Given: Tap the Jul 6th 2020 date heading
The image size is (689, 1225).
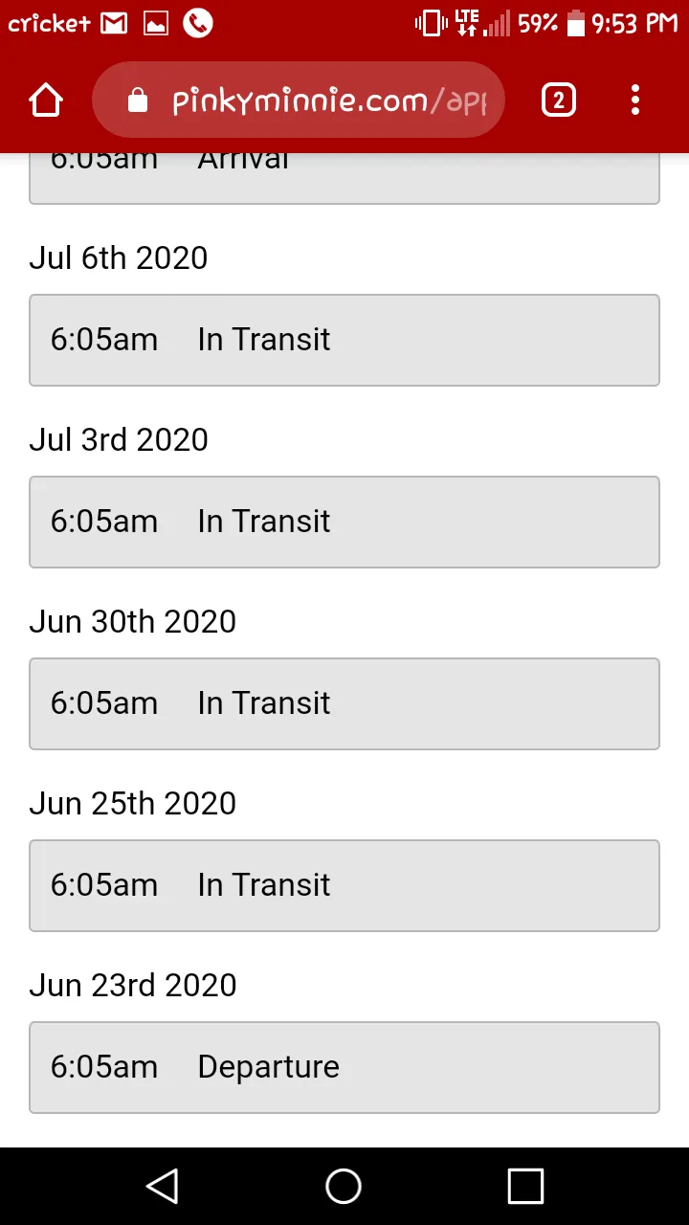Looking at the screenshot, I should coord(119,257).
